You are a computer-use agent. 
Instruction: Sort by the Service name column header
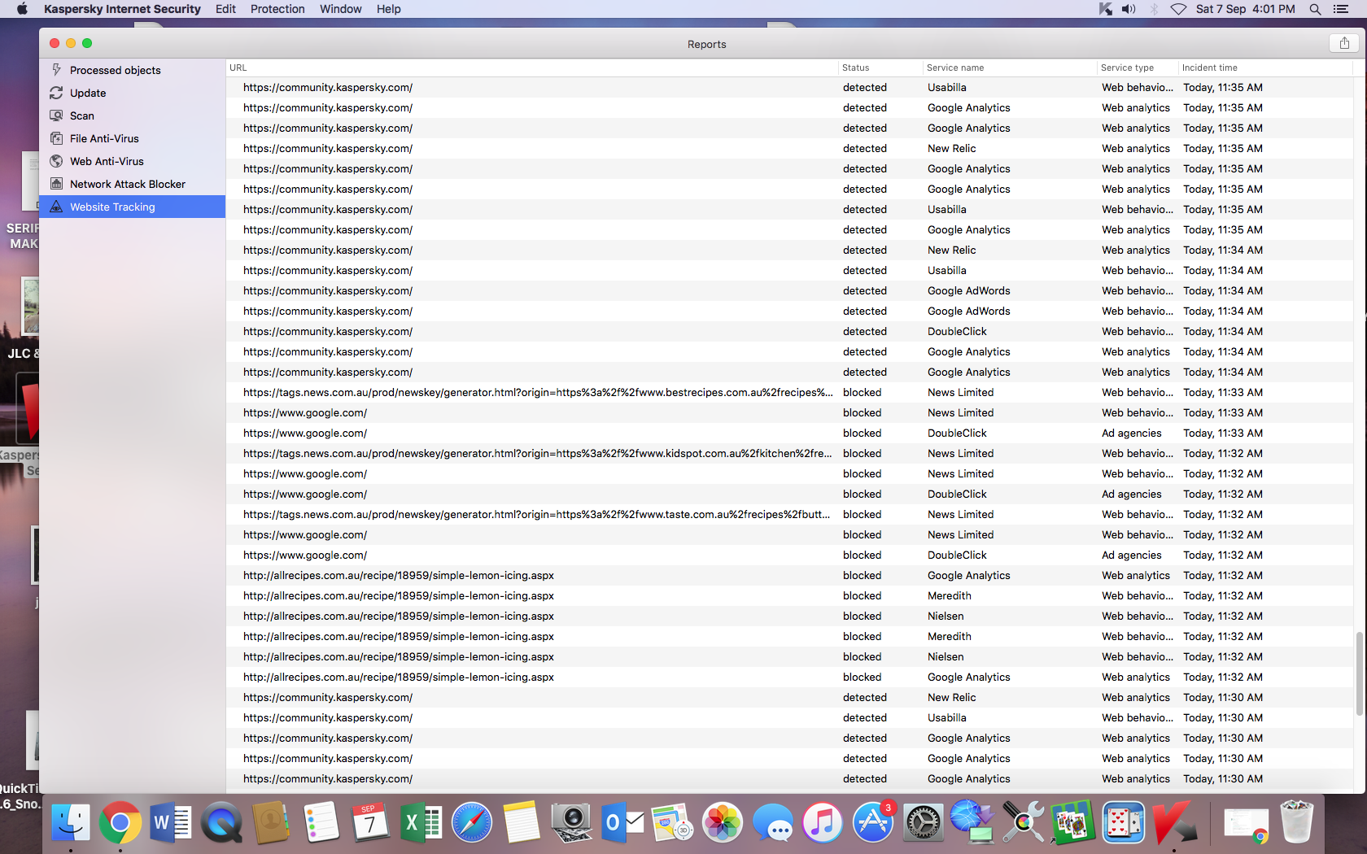(x=1010, y=68)
